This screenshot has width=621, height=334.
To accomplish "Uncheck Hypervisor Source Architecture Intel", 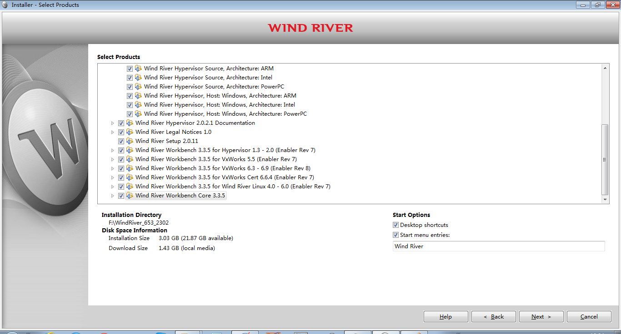I will (x=130, y=78).
